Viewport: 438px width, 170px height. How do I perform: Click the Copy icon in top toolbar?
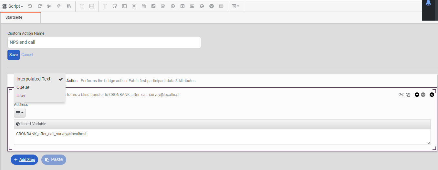tap(59, 6)
